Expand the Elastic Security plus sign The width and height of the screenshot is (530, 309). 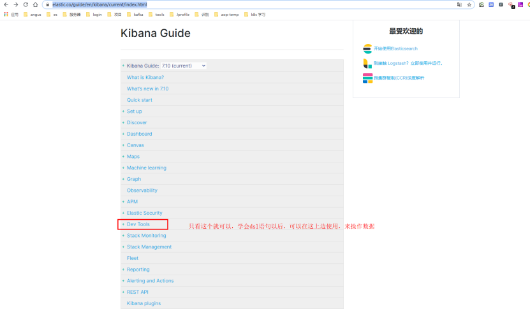tap(123, 213)
